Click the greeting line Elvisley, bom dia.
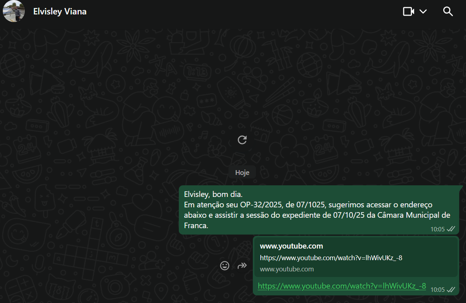 (213, 195)
